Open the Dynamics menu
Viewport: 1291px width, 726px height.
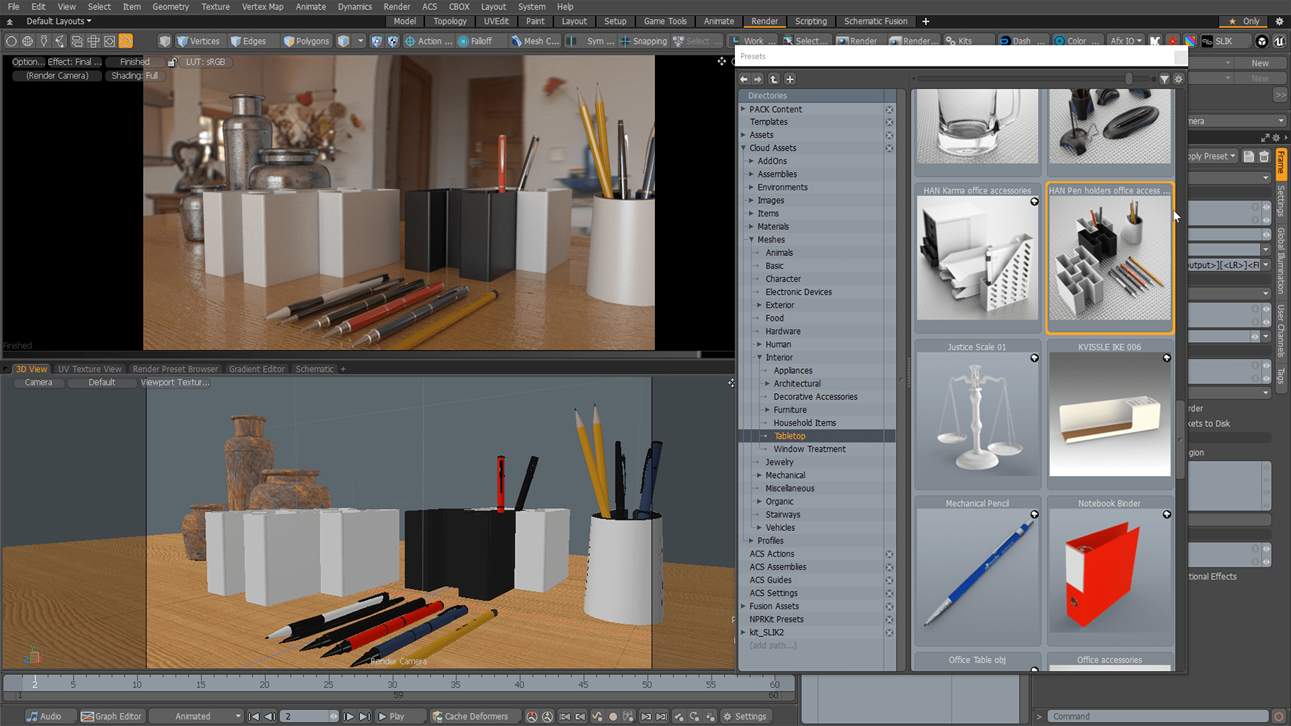(x=355, y=7)
